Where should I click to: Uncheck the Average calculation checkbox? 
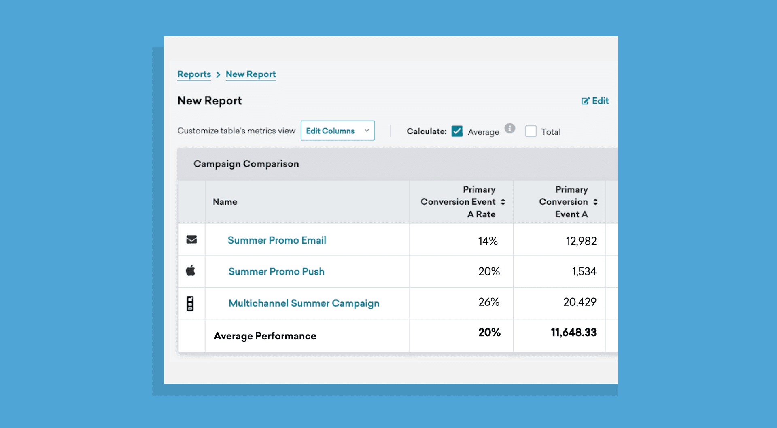pyautogui.click(x=457, y=131)
